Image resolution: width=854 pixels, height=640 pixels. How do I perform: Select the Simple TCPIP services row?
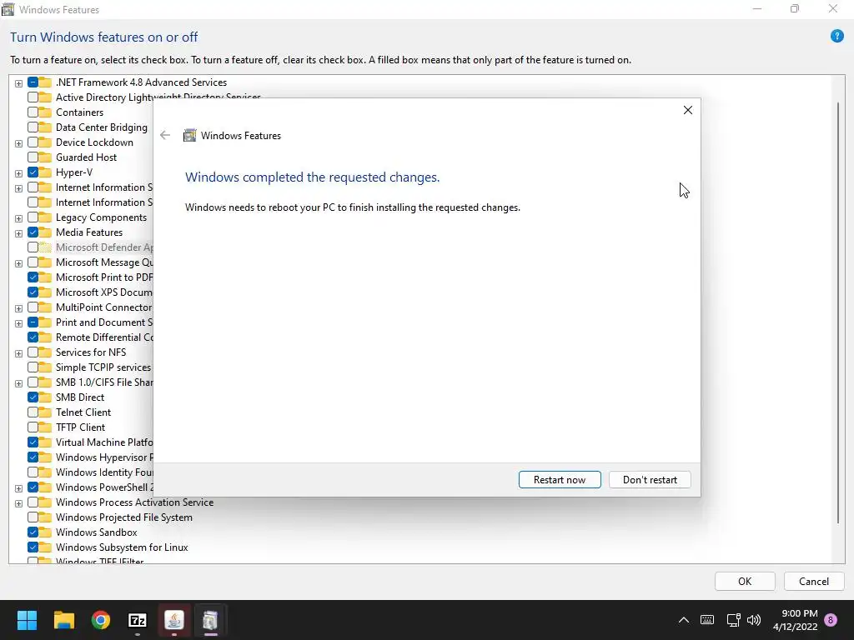click(103, 367)
